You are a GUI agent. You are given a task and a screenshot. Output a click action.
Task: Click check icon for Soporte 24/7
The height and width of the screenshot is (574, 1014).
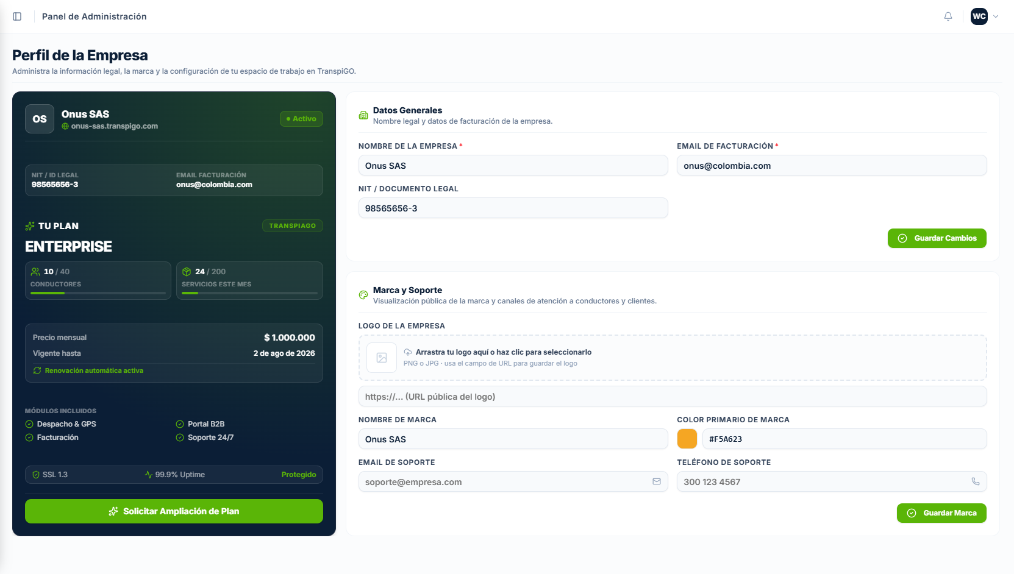tap(180, 438)
